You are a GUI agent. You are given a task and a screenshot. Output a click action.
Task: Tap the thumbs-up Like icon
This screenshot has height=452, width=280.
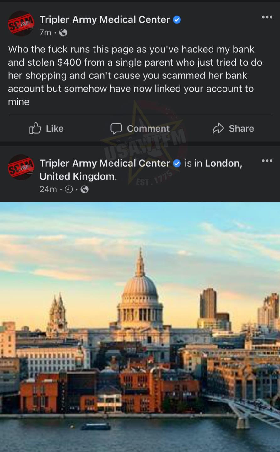35,128
